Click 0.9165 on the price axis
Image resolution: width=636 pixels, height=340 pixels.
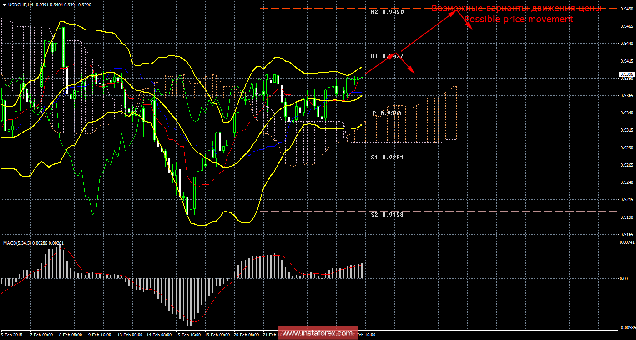(x=626, y=235)
